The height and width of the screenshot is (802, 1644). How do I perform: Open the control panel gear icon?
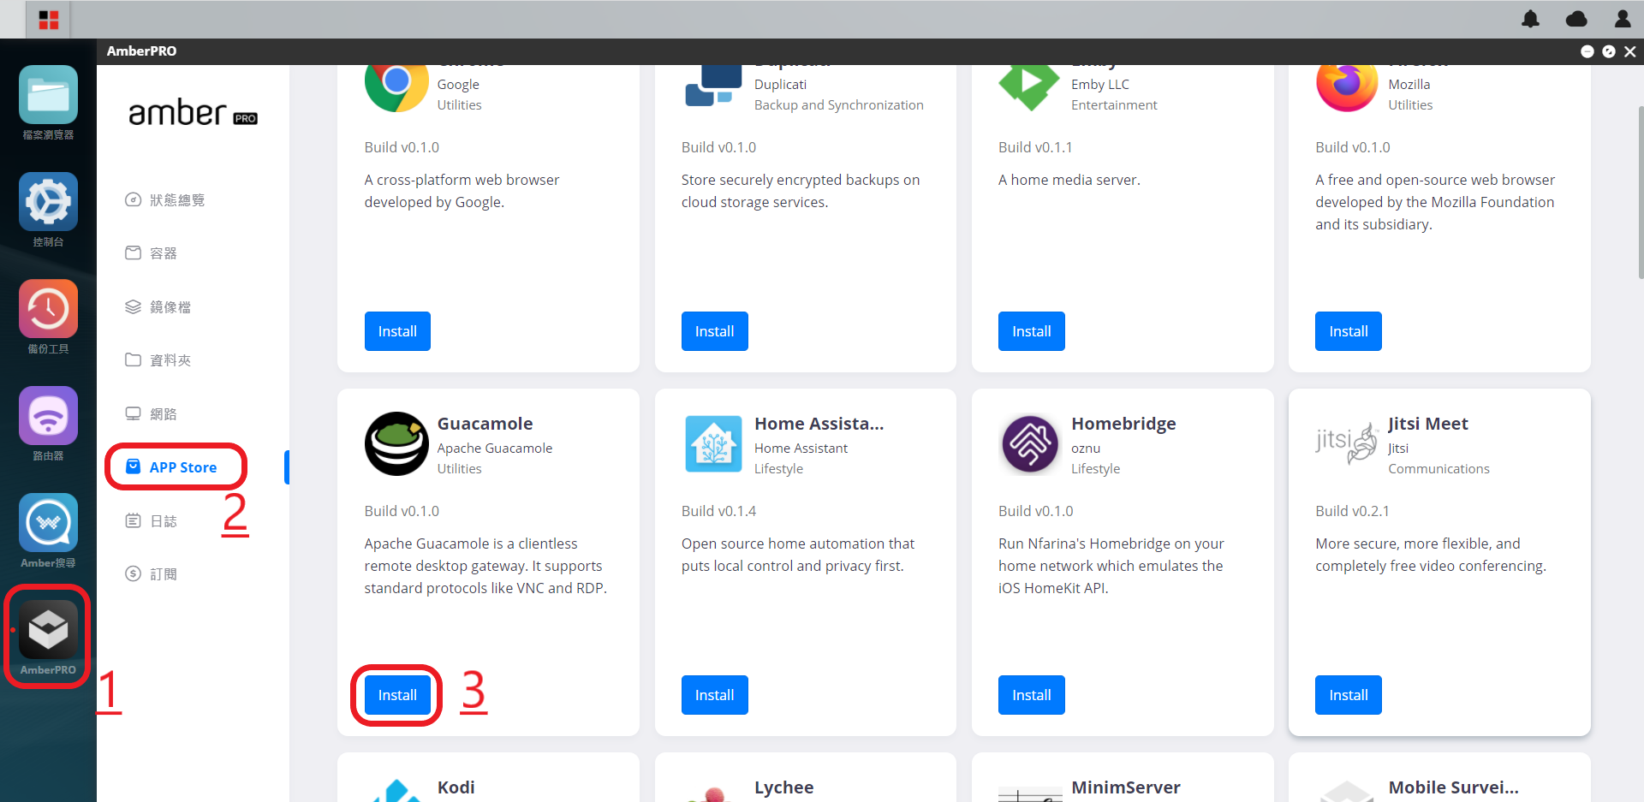click(x=48, y=201)
